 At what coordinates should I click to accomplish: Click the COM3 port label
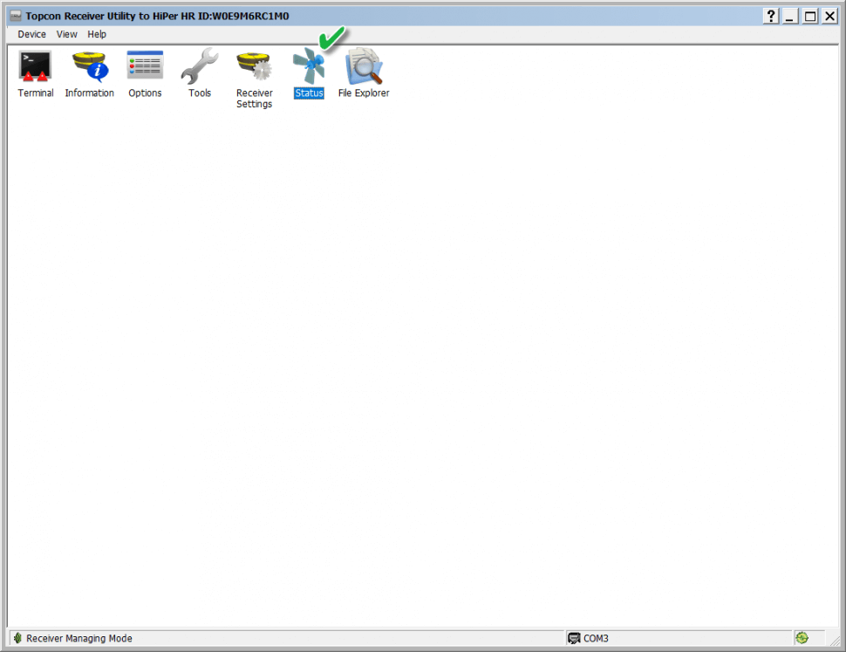click(596, 639)
